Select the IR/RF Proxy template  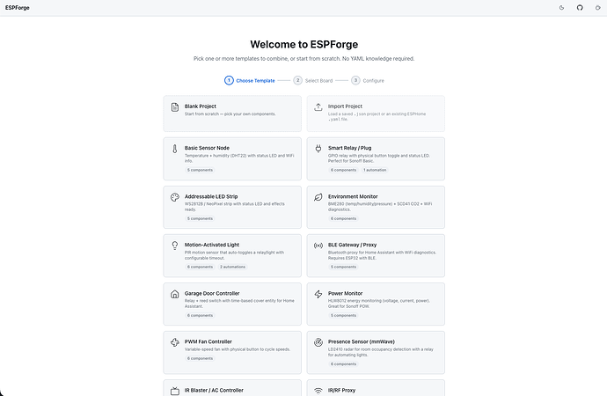pyautogui.click(x=376, y=388)
